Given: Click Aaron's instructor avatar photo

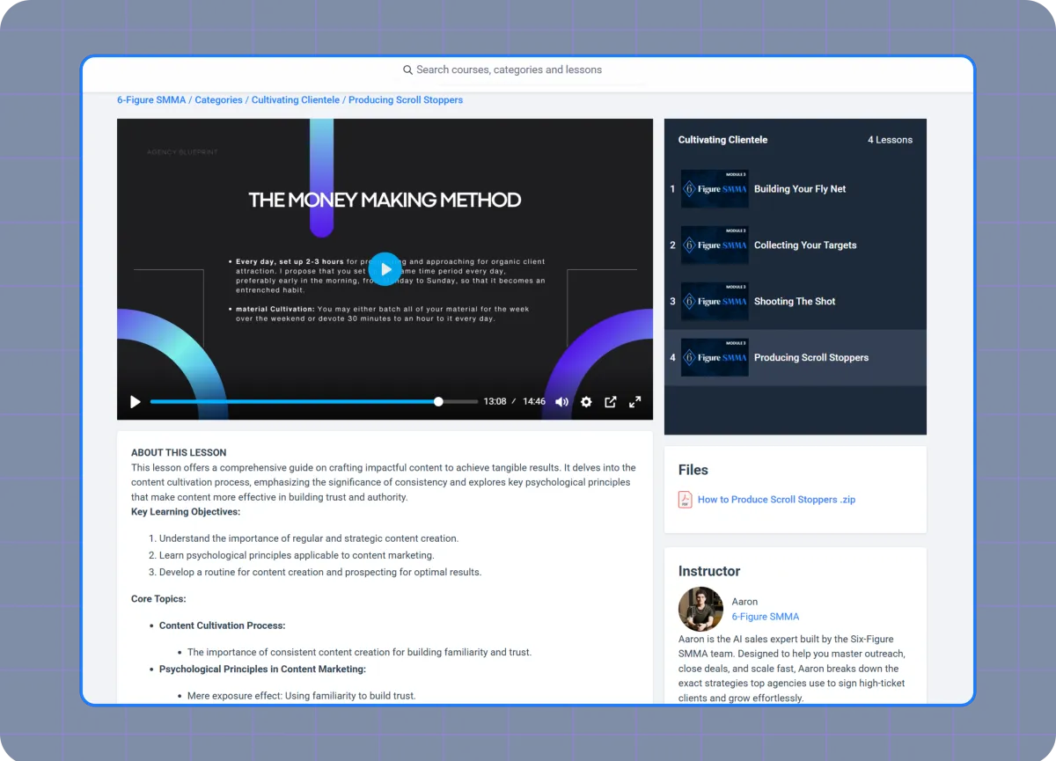Looking at the screenshot, I should tap(700, 609).
